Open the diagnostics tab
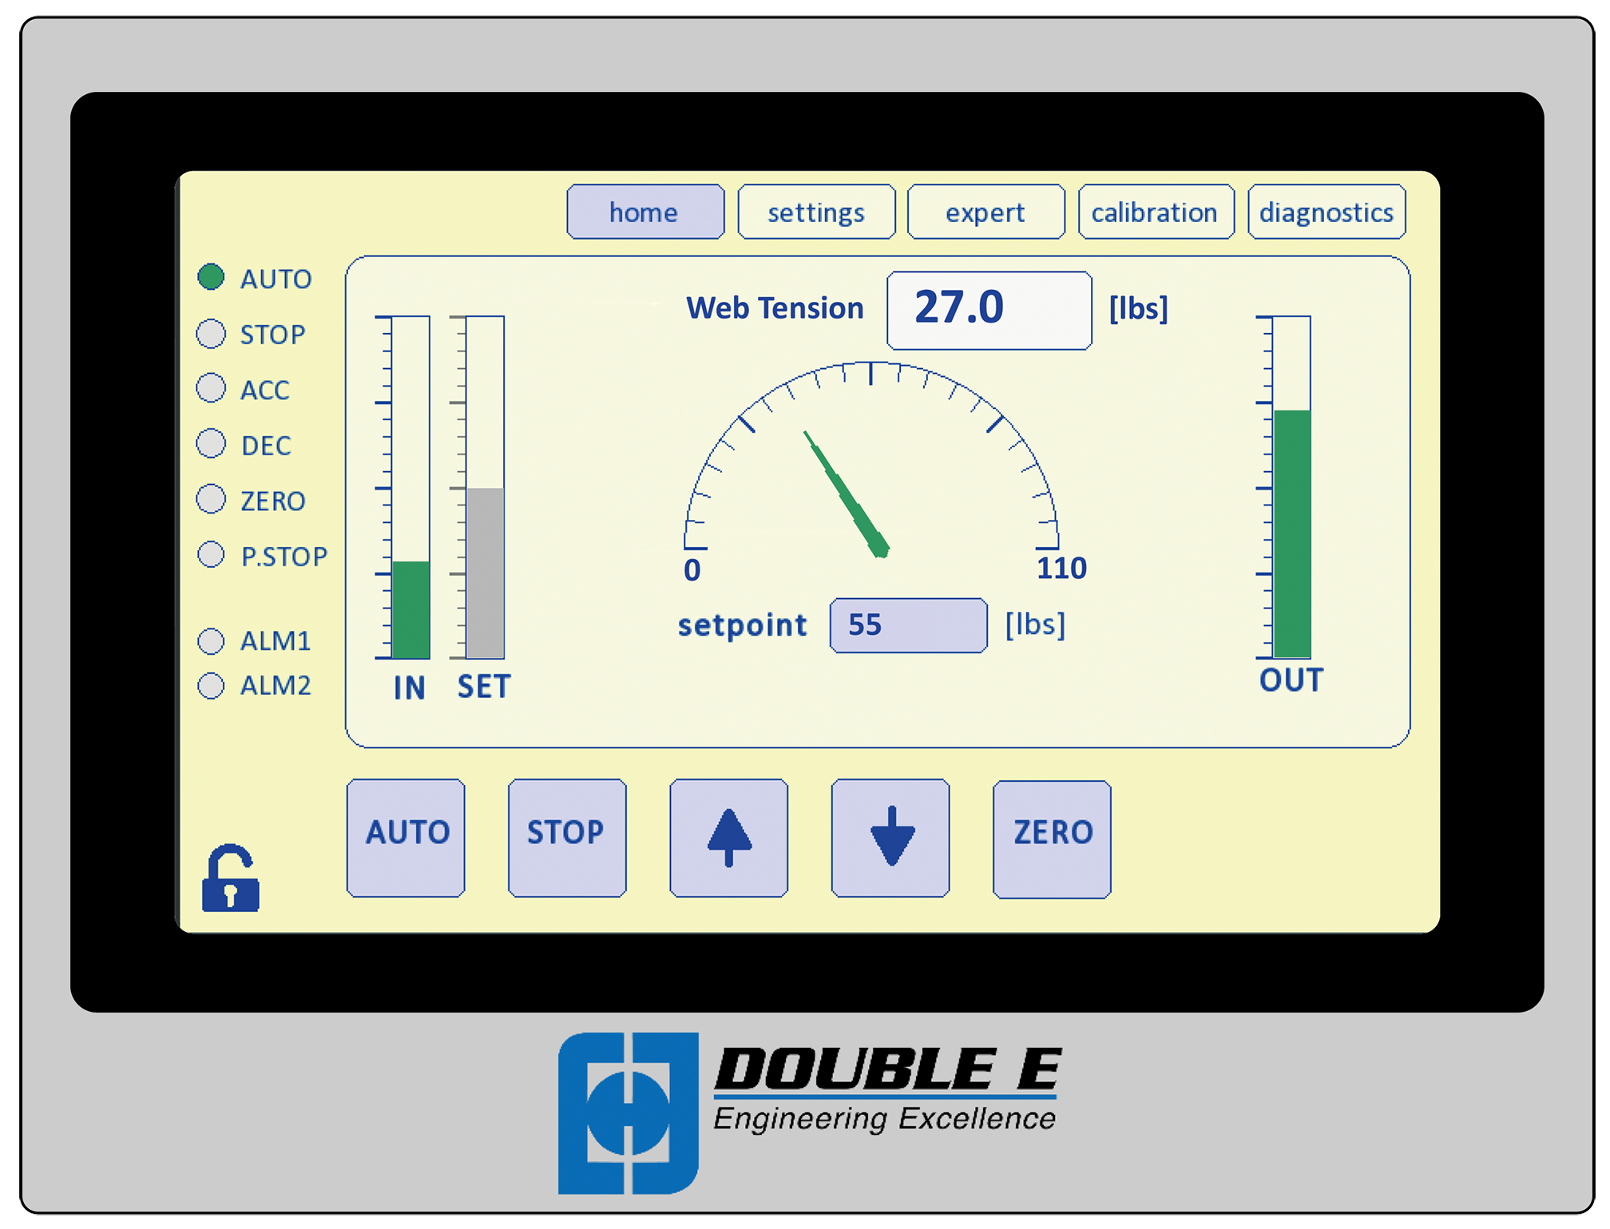Viewport: 1610px width, 1229px height. tap(1326, 212)
